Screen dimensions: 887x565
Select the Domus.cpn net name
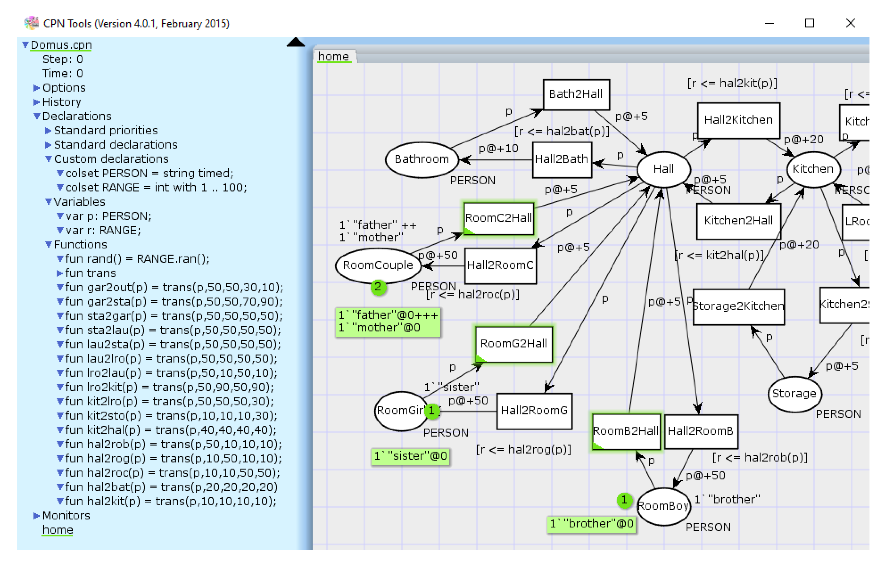click(x=61, y=45)
